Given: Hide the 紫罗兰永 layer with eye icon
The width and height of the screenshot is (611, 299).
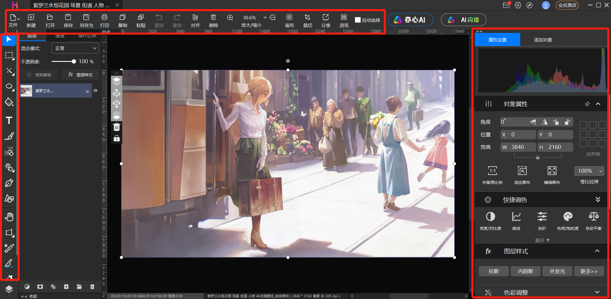Looking at the screenshot, I should click(x=96, y=90).
